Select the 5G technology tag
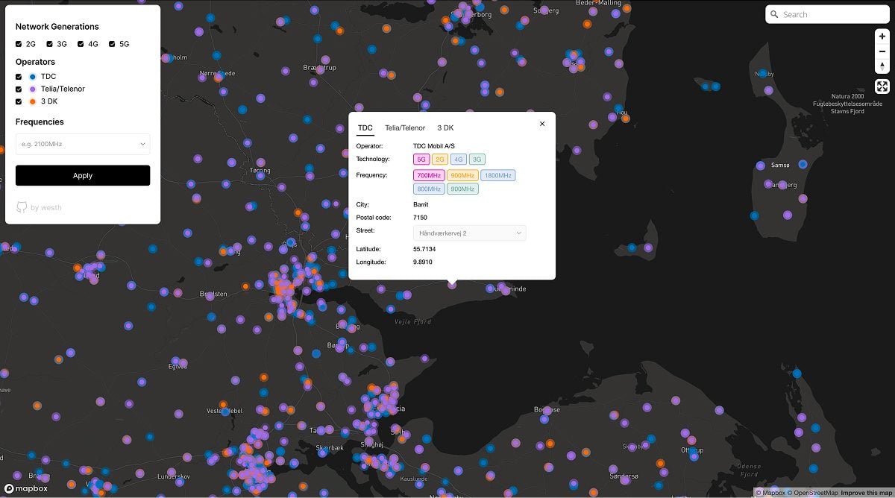Viewport: 895px width, 498px height. pos(421,159)
